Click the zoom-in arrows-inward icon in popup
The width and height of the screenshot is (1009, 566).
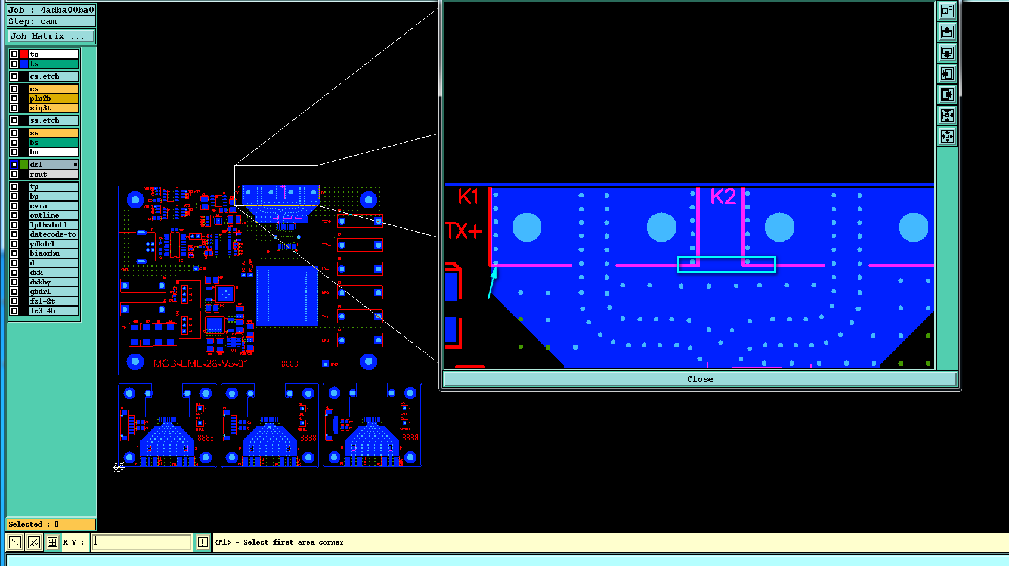pos(947,115)
